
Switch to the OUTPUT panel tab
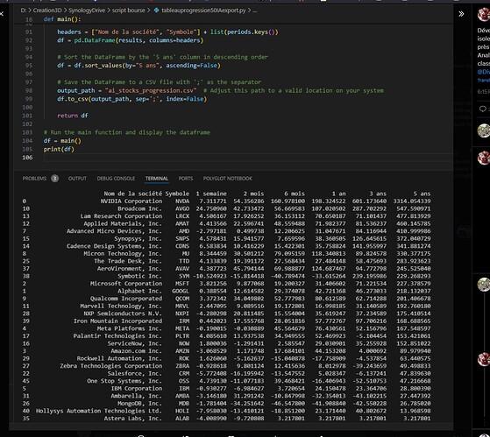tap(77, 179)
